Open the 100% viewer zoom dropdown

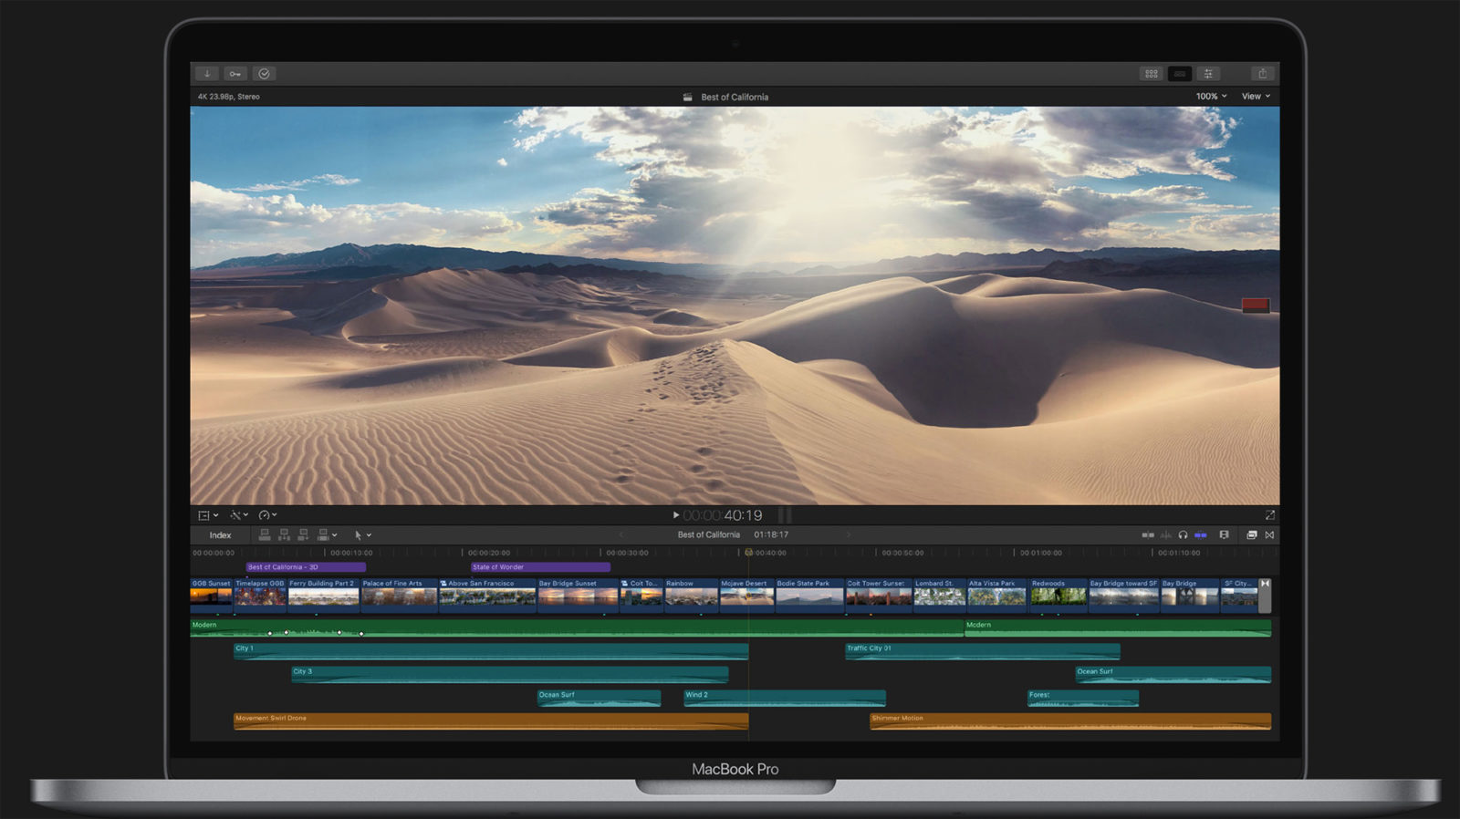[x=1211, y=97]
